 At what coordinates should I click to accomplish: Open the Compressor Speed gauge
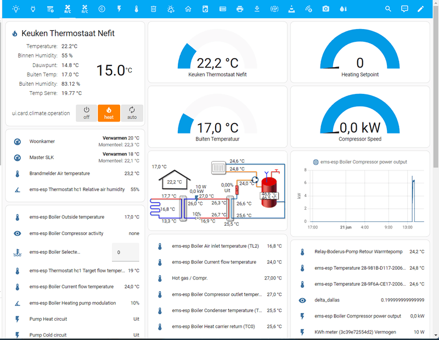(x=360, y=116)
